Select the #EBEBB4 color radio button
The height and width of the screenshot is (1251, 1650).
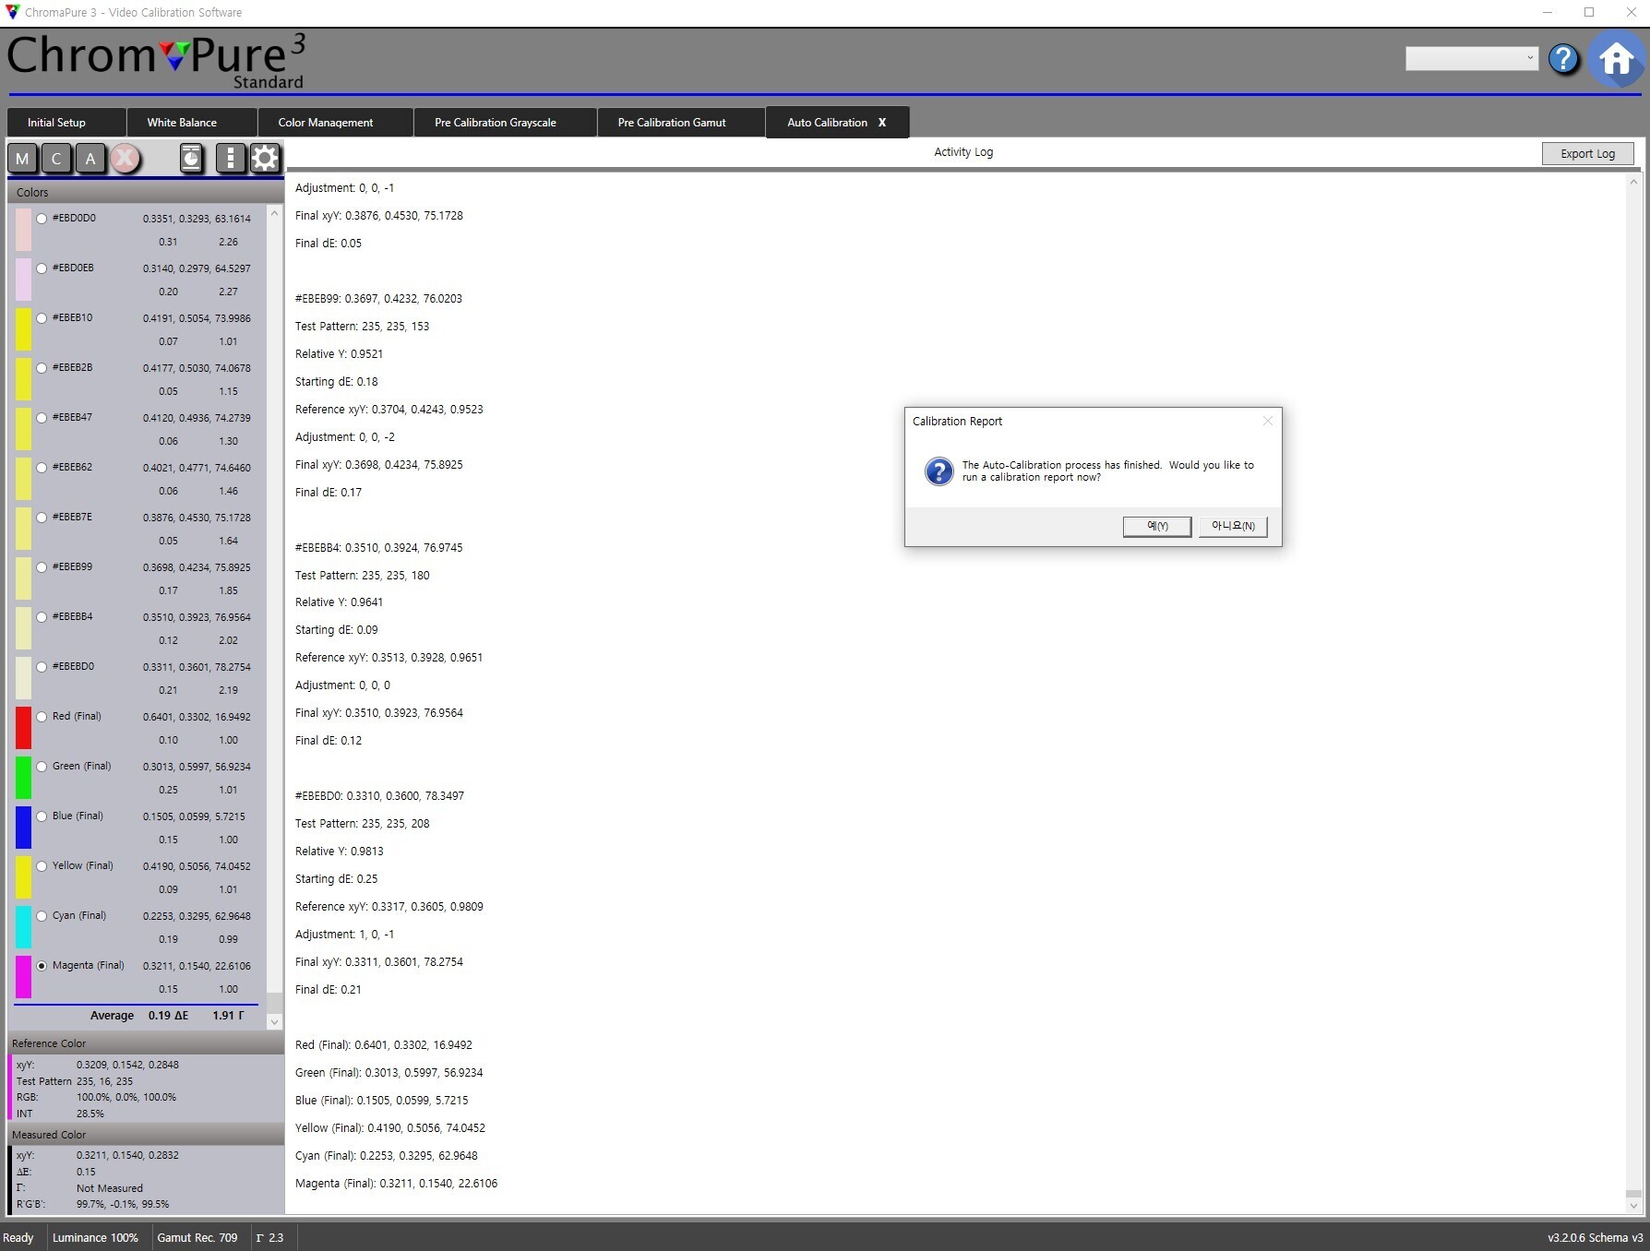[x=42, y=617]
